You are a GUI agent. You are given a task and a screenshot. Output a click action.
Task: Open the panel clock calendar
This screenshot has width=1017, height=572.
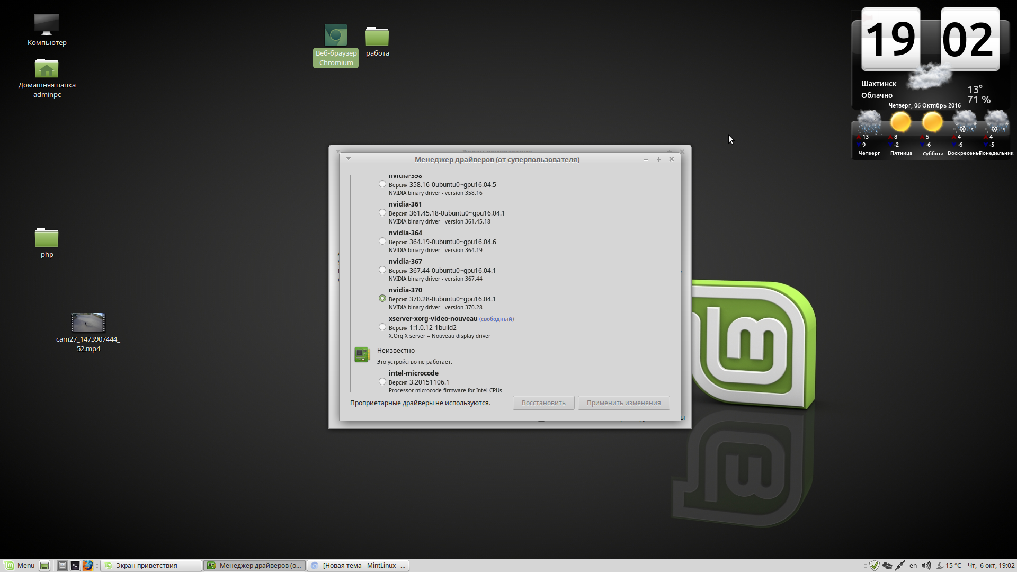(x=991, y=566)
